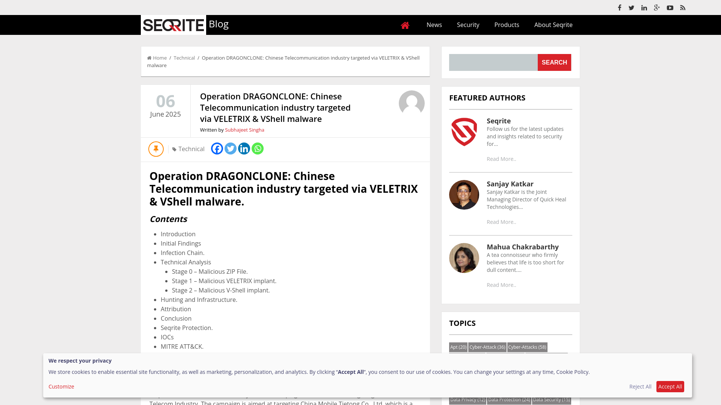Screen dimensions: 721x405
Task: Open Sanjay Katkar's profile photo
Action: 464,195
